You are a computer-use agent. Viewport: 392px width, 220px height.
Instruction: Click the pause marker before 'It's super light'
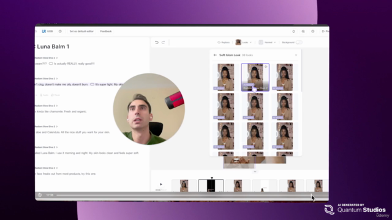click(92, 84)
